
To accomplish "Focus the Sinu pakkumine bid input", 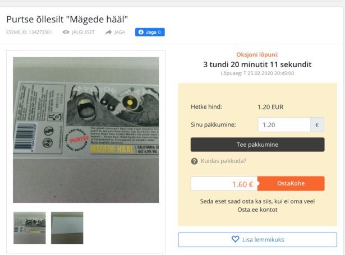I will pyautogui.click(x=284, y=125).
